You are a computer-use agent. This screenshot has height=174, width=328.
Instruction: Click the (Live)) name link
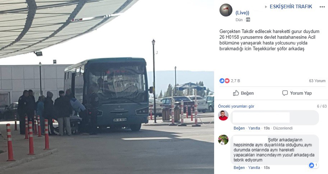[x=242, y=13]
